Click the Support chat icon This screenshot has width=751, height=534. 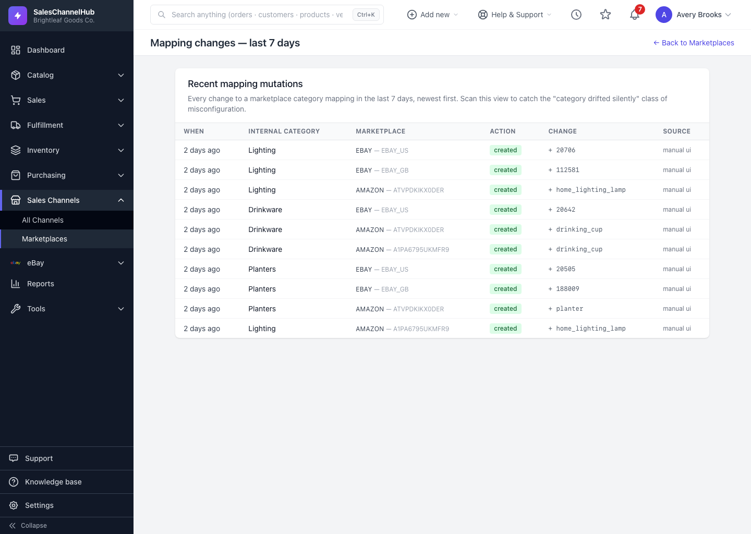pos(14,458)
